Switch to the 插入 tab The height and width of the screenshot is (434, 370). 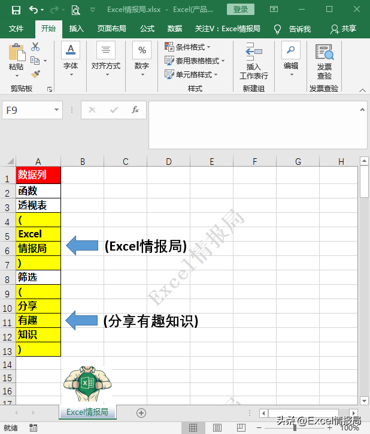coord(76,29)
